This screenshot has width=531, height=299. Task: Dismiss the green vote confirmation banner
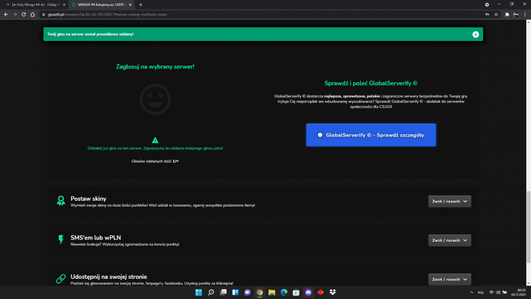(475, 34)
